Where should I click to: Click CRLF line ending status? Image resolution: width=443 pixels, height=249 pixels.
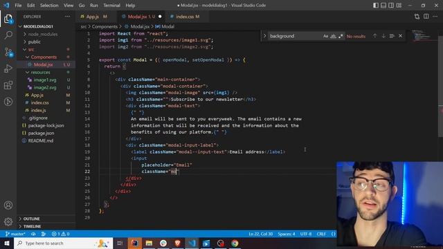[321, 234]
